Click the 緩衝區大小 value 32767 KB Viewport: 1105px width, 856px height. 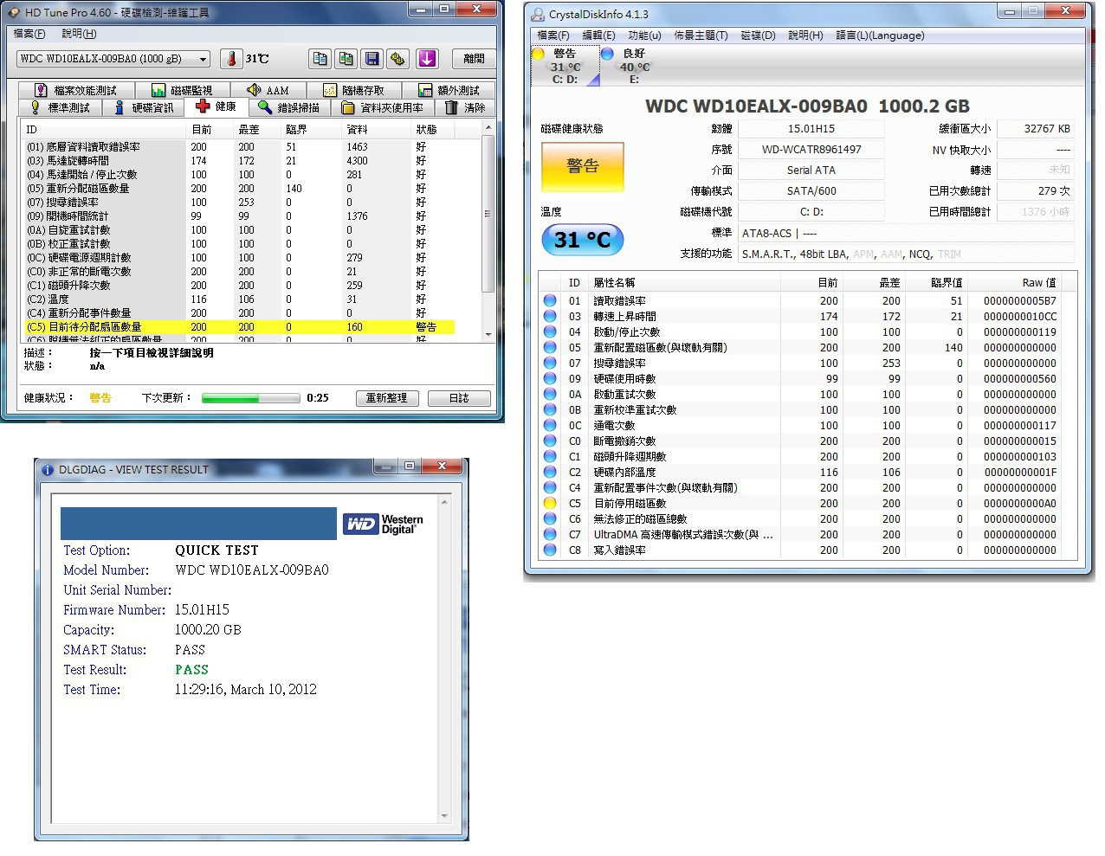coord(1036,128)
